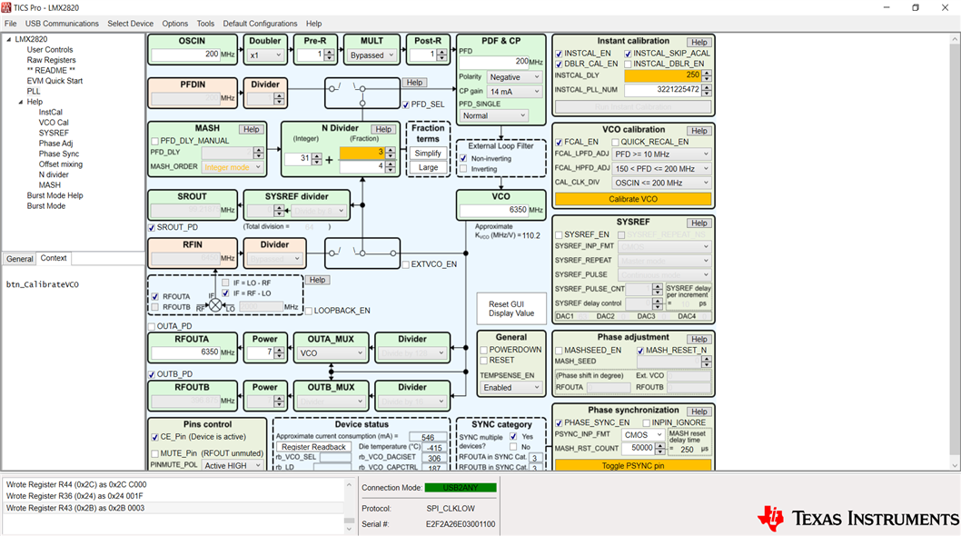The image size is (961, 536).
Task: Toggle the PFD_SEL switch diagram
Action: click(x=362, y=93)
